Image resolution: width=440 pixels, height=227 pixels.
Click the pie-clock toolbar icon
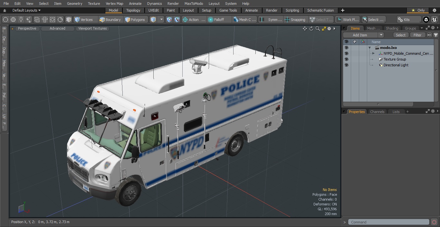click(60, 20)
